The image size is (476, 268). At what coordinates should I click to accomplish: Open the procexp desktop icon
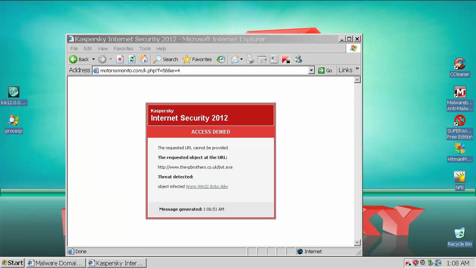coord(14,124)
